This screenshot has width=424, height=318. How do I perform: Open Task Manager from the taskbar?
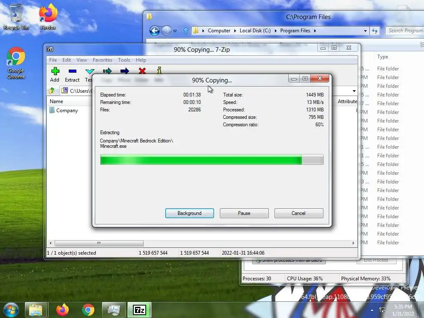click(x=114, y=310)
